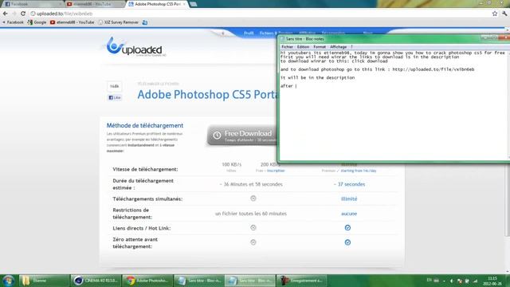
Task: Open the Inscription link
Action: tap(276, 171)
